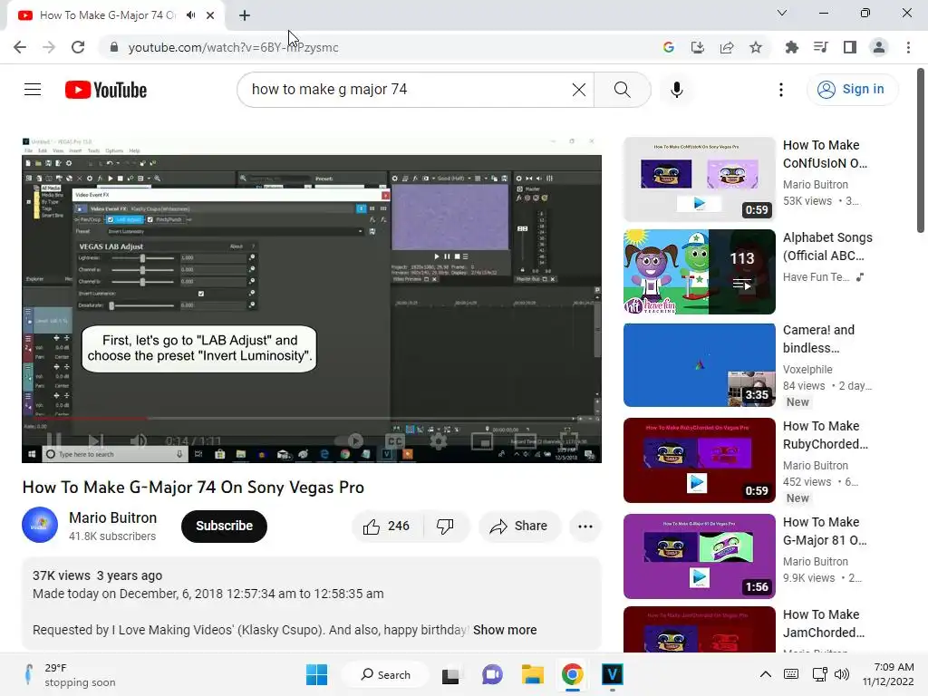Open the weather widget 29°F
Screen dimensions: 928x696
70,674
